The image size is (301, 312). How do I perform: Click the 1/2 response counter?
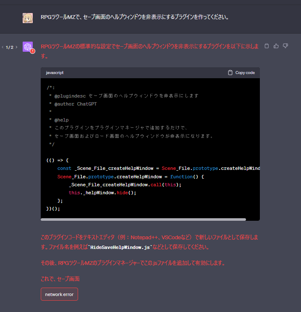click(x=10, y=48)
